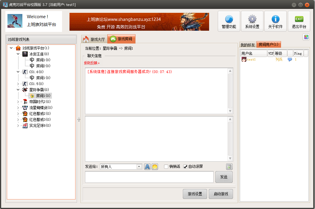Collapse the 星际争霸 tree node
Screen dimensions: 315x209
18,89
